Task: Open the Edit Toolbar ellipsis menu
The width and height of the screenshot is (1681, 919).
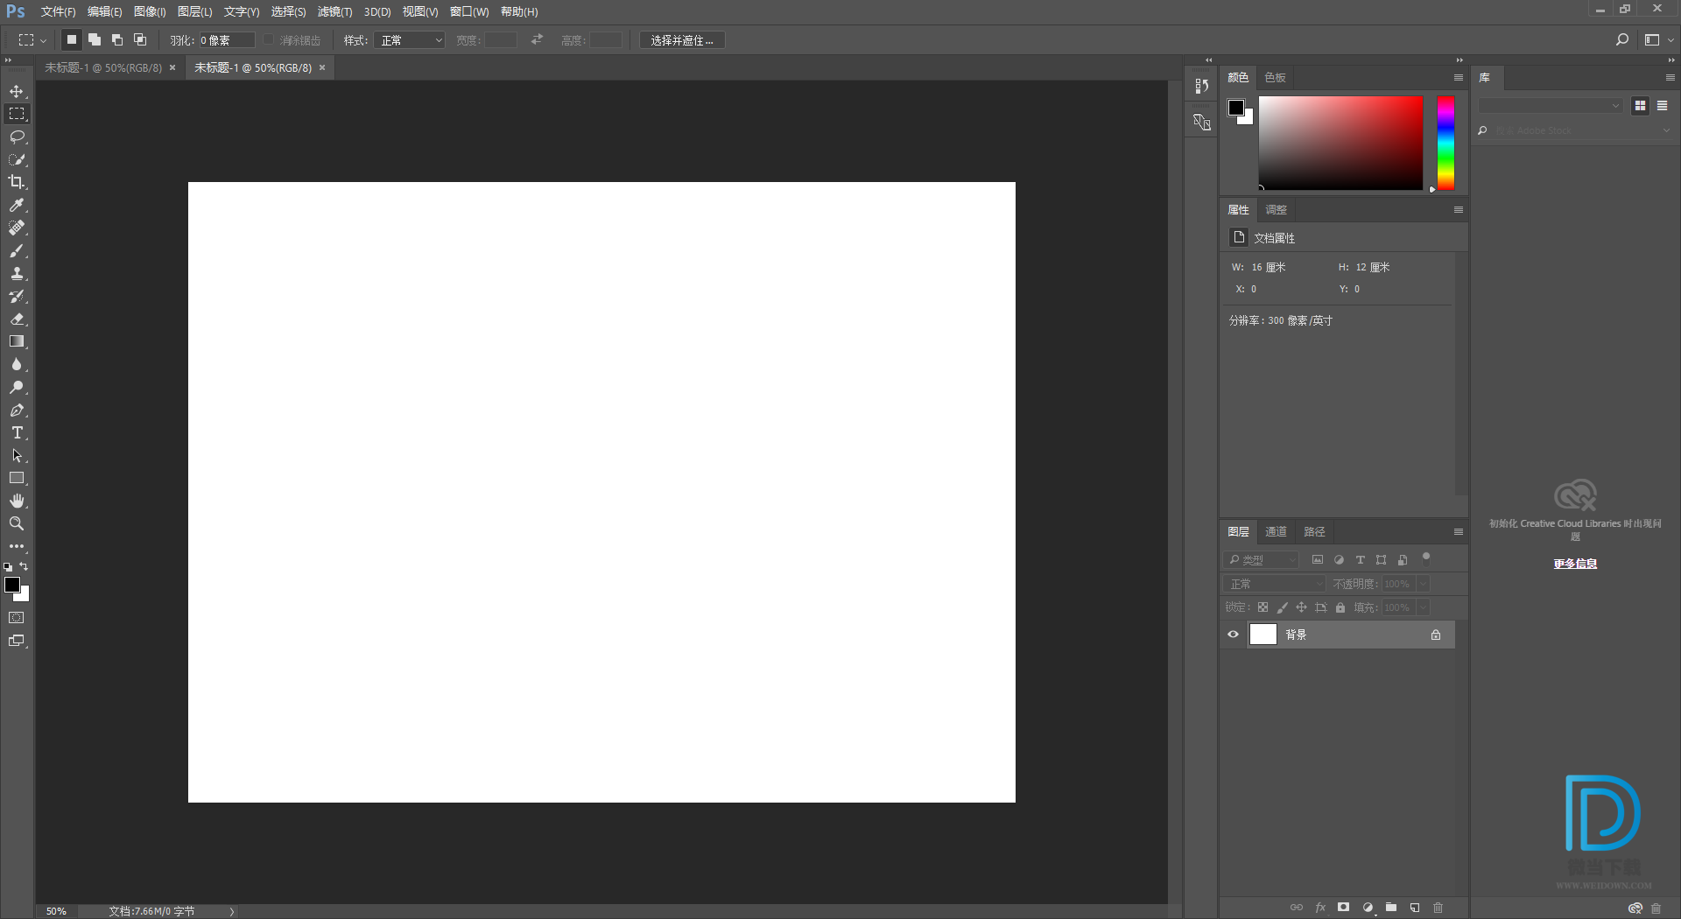Action: [x=17, y=546]
